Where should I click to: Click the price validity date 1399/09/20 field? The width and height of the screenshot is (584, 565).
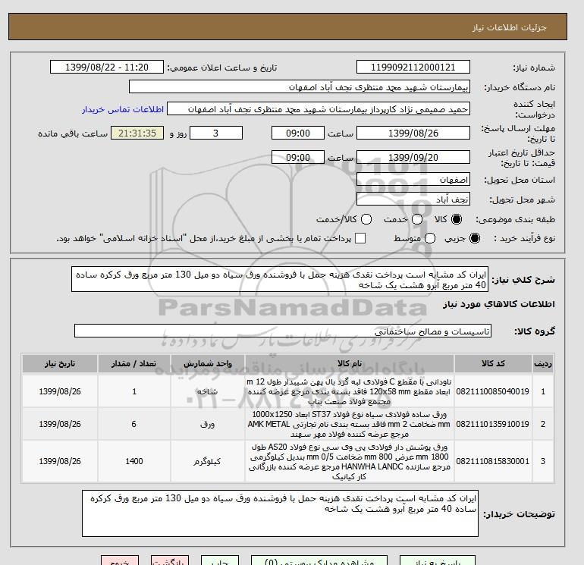(413, 157)
